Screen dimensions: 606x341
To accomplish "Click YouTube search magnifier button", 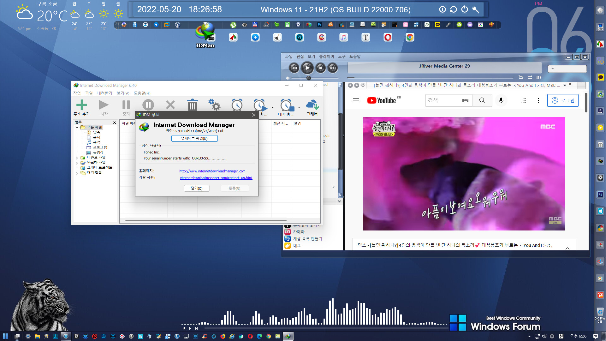I will [482, 100].
